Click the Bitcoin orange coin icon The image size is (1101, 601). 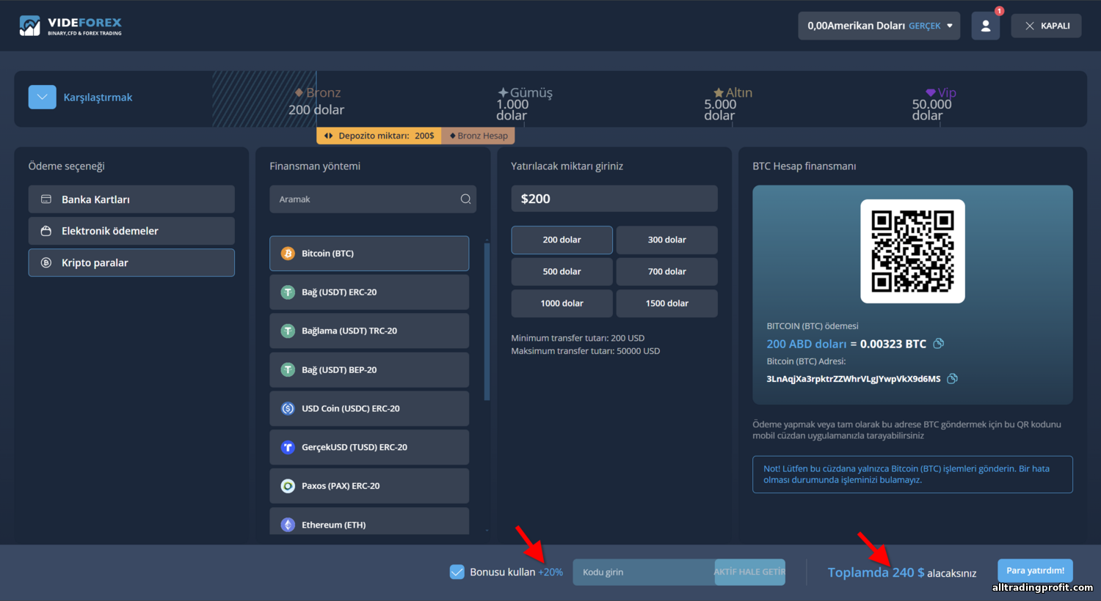pyautogui.click(x=288, y=254)
